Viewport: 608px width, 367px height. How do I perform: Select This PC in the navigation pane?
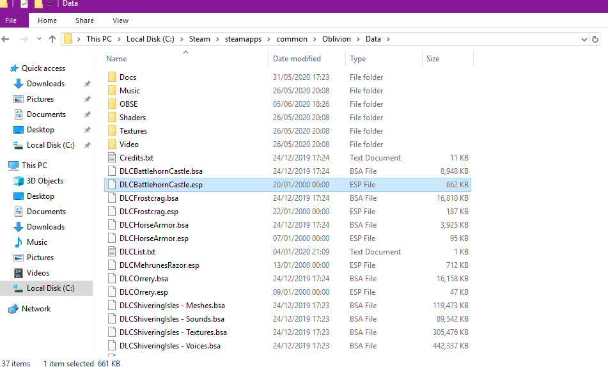pos(34,165)
